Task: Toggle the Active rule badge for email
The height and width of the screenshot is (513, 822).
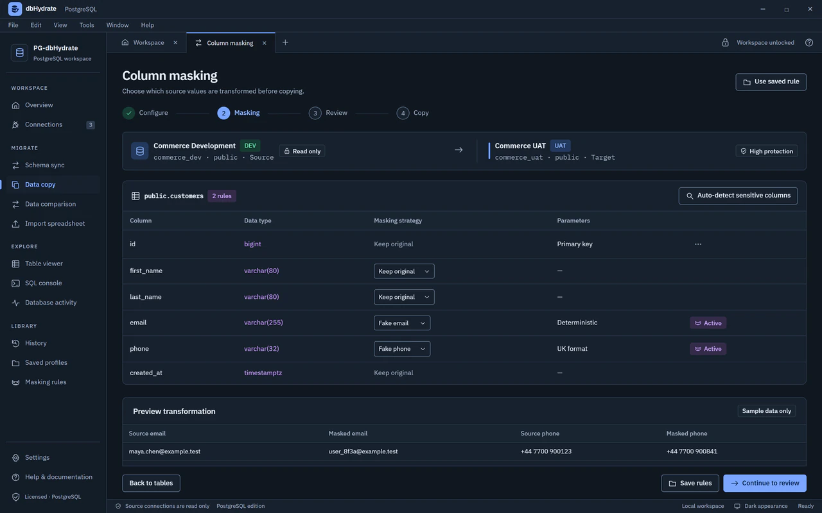Action: [708, 323]
